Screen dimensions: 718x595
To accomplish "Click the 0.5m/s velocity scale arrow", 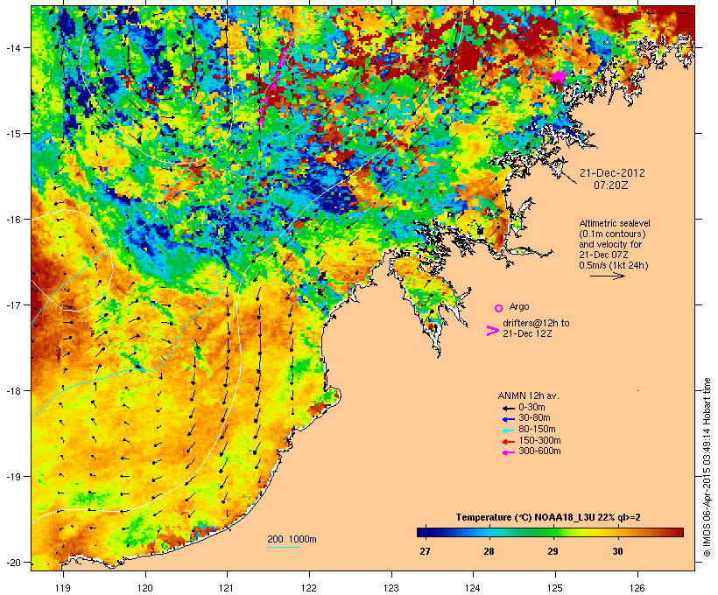I will pyautogui.click(x=608, y=276).
